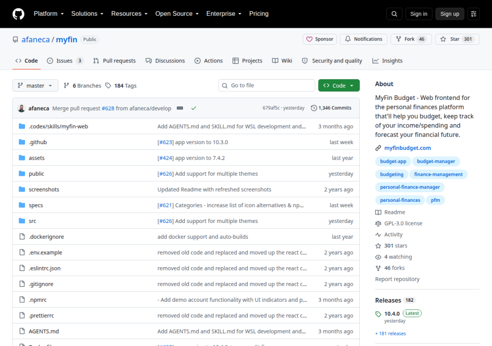Open the + 181 releases link
The height and width of the screenshot is (346, 492).
tap(390, 334)
